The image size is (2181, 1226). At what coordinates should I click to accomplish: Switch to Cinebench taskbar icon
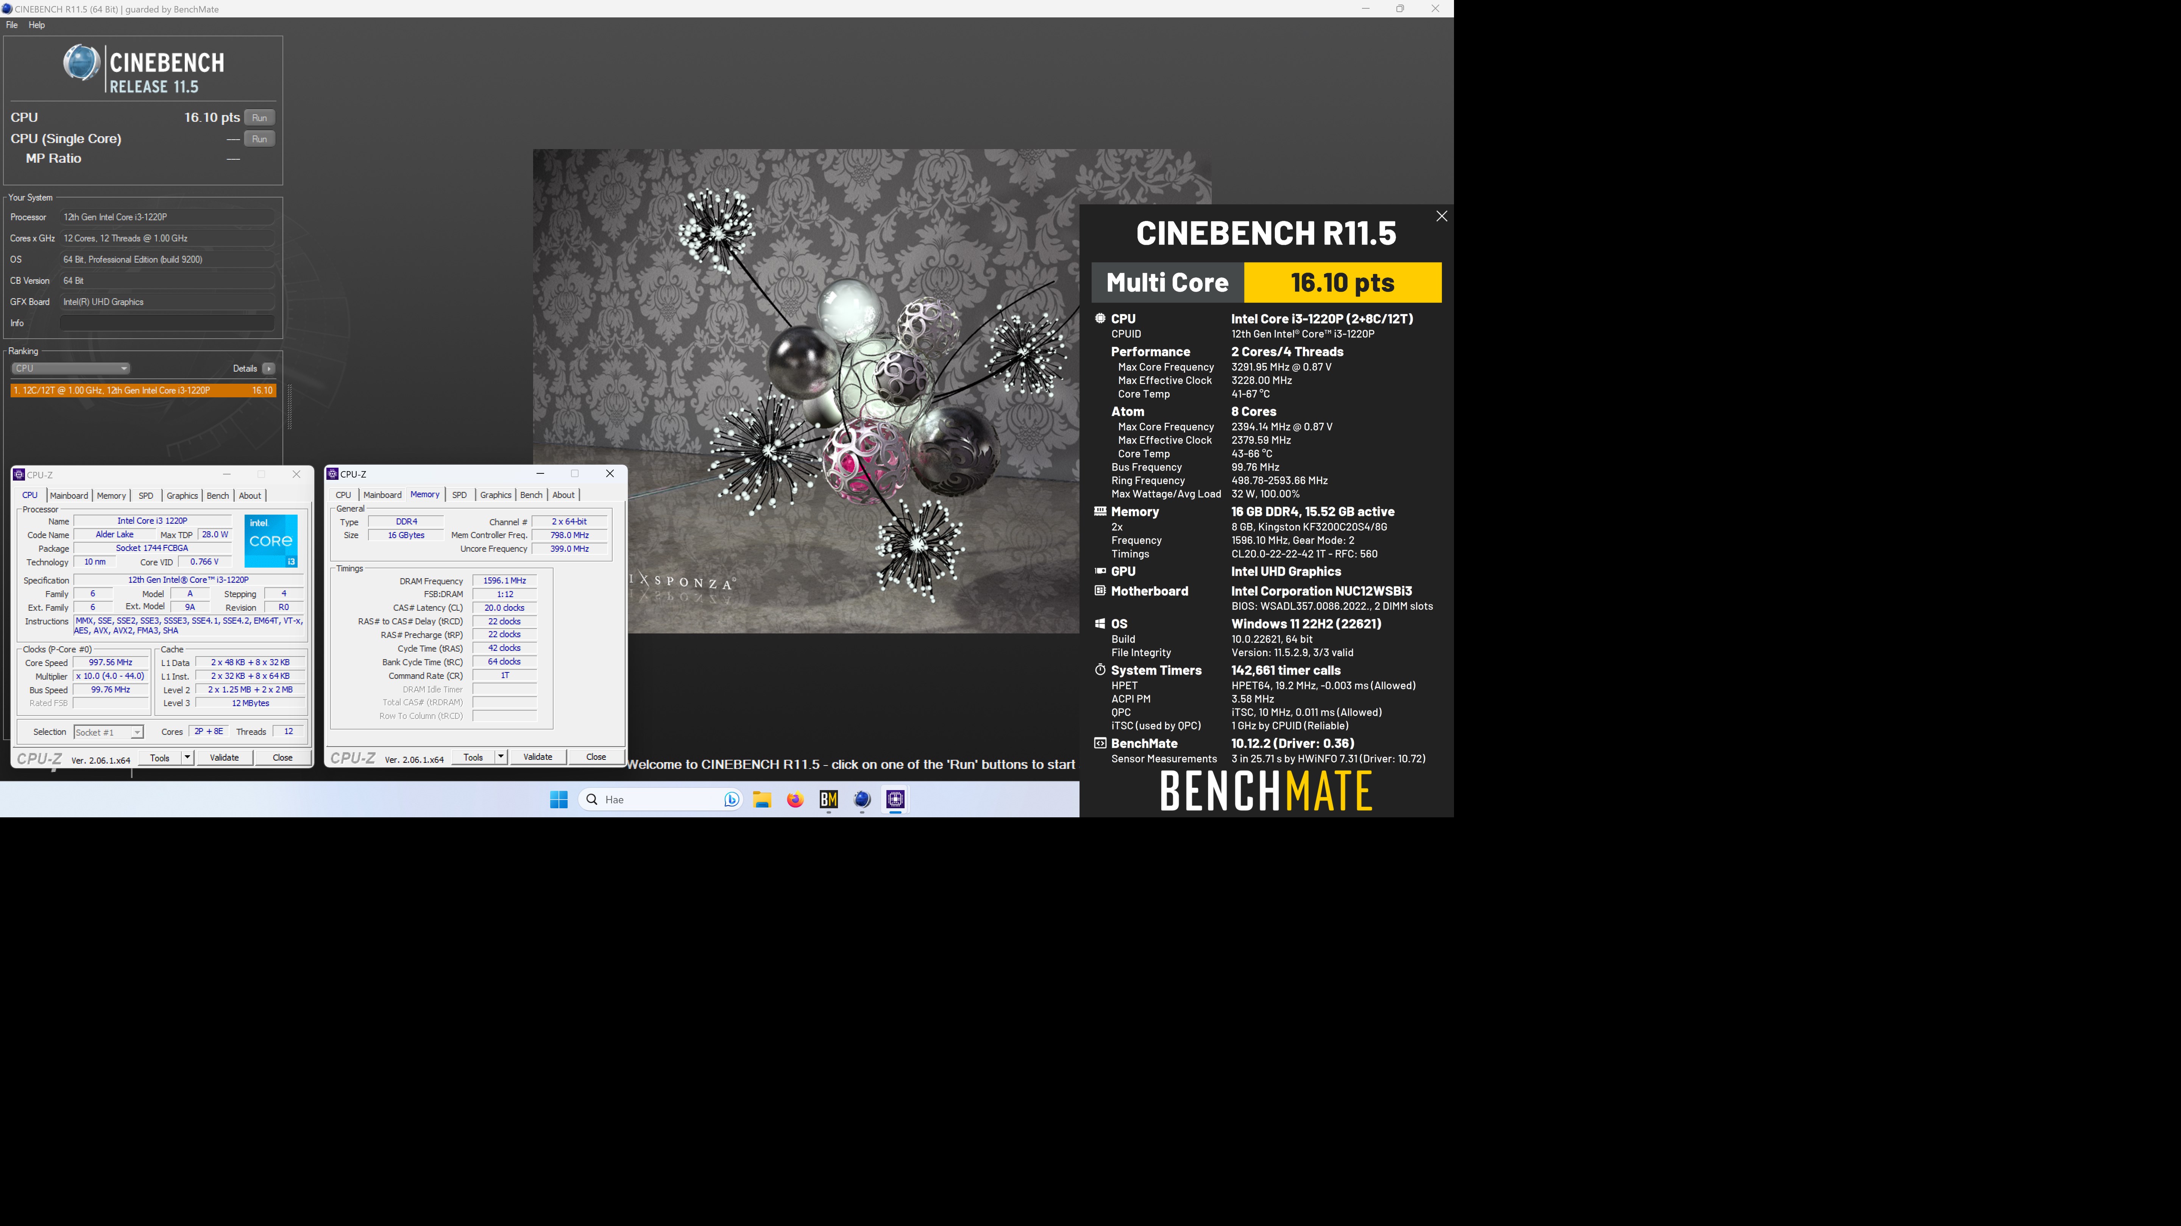point(862,800)
